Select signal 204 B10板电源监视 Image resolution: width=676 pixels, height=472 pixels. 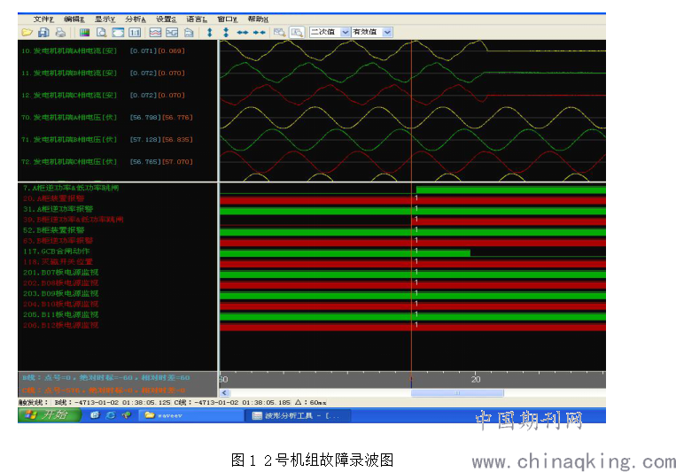60,304
